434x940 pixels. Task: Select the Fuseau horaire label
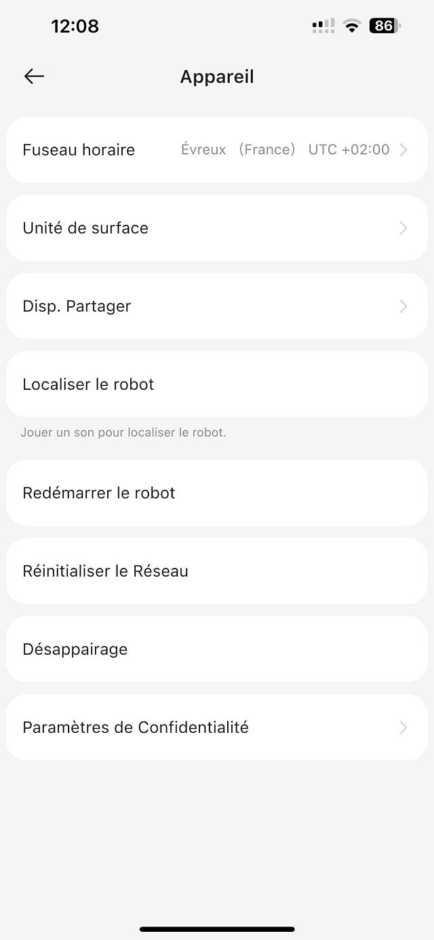click(79, 150)
